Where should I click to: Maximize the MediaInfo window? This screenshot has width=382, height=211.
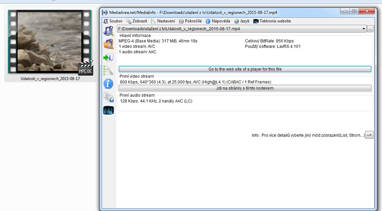(354, 11)
